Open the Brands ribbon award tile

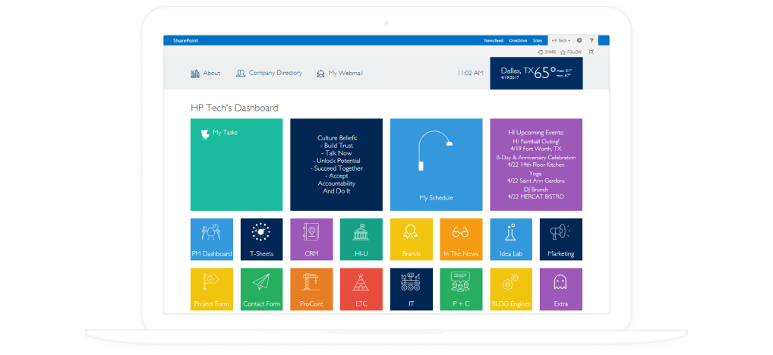411,239
